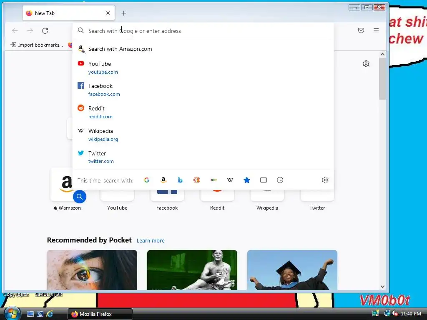The image size is (427, 320).
Task: Click Switch between windows quick launch icon
Action: [x=40, y=314]
